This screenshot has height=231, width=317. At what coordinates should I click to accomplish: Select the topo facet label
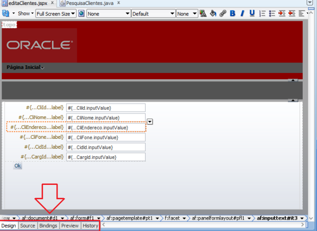(9, 25)
